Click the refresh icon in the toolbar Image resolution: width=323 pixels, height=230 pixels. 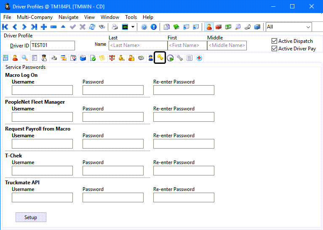pyautogui.click(x=92, y=27)
